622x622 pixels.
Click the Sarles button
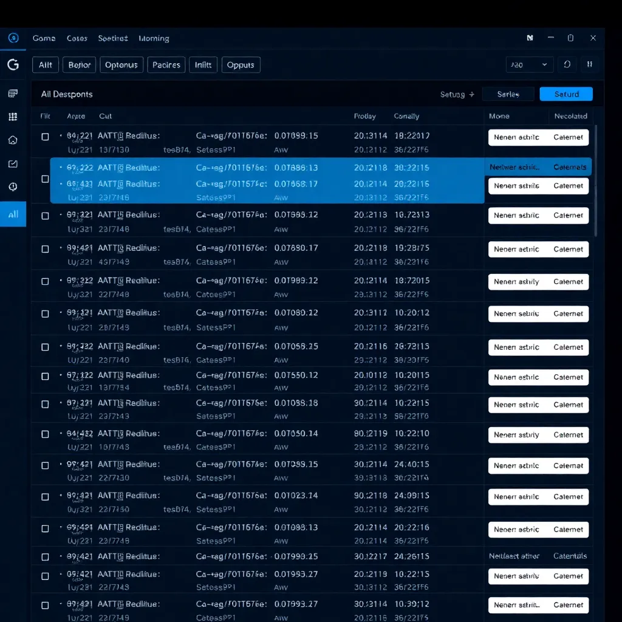point(508,94)
